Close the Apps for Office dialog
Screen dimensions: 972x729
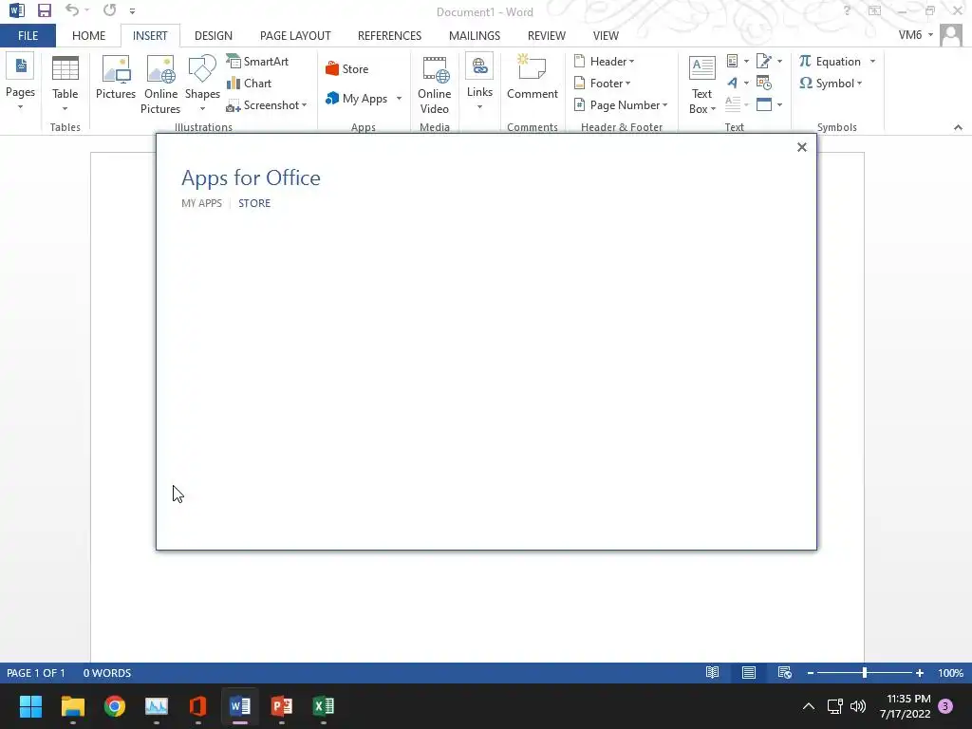pyautogui.click(x=801, y=147)
